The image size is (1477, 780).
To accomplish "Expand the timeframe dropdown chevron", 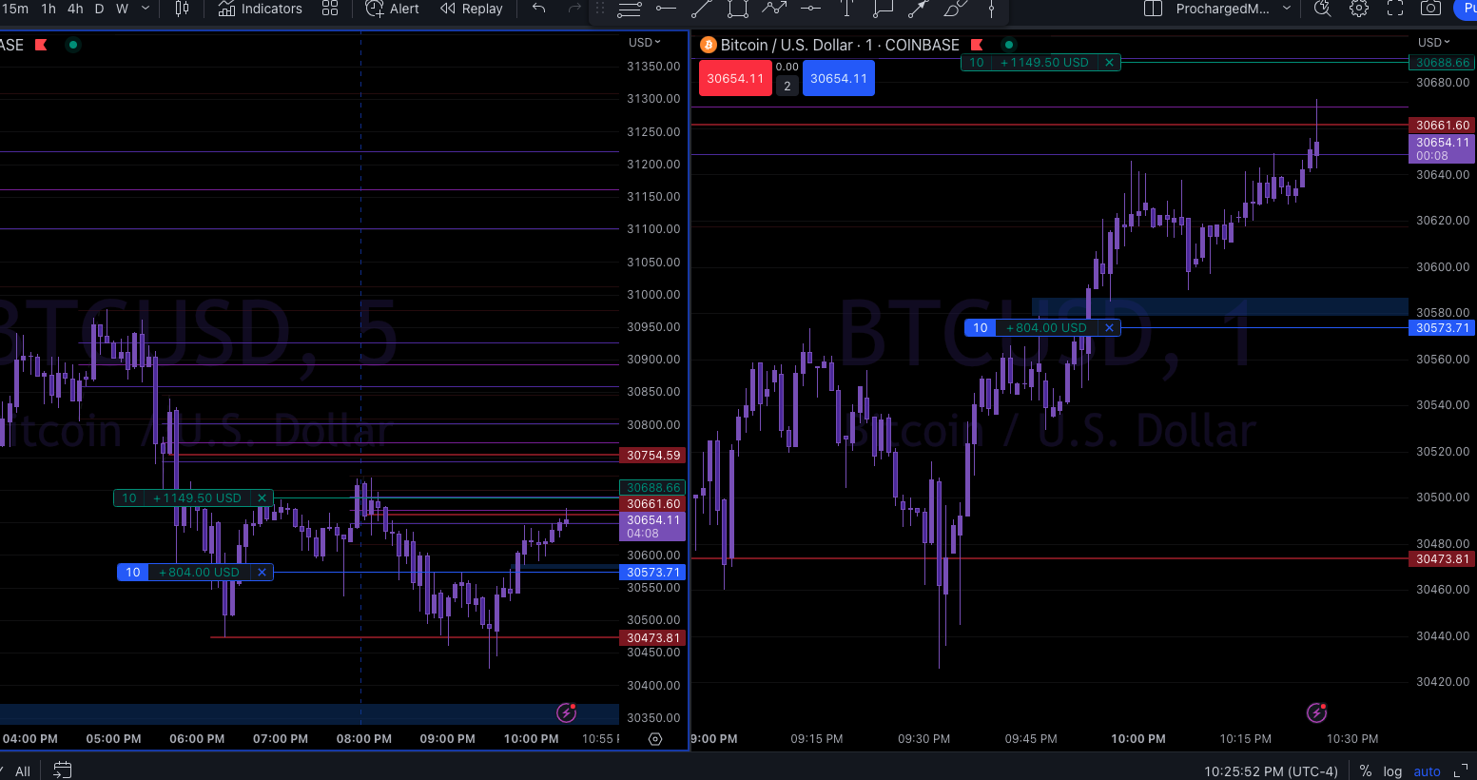I will click(x=145, y=9).
